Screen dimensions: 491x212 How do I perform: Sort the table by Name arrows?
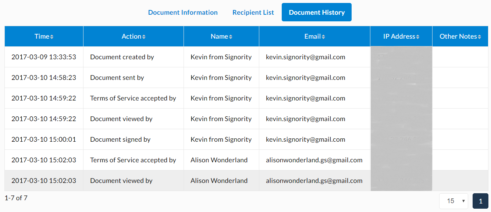tap(231, 37)
